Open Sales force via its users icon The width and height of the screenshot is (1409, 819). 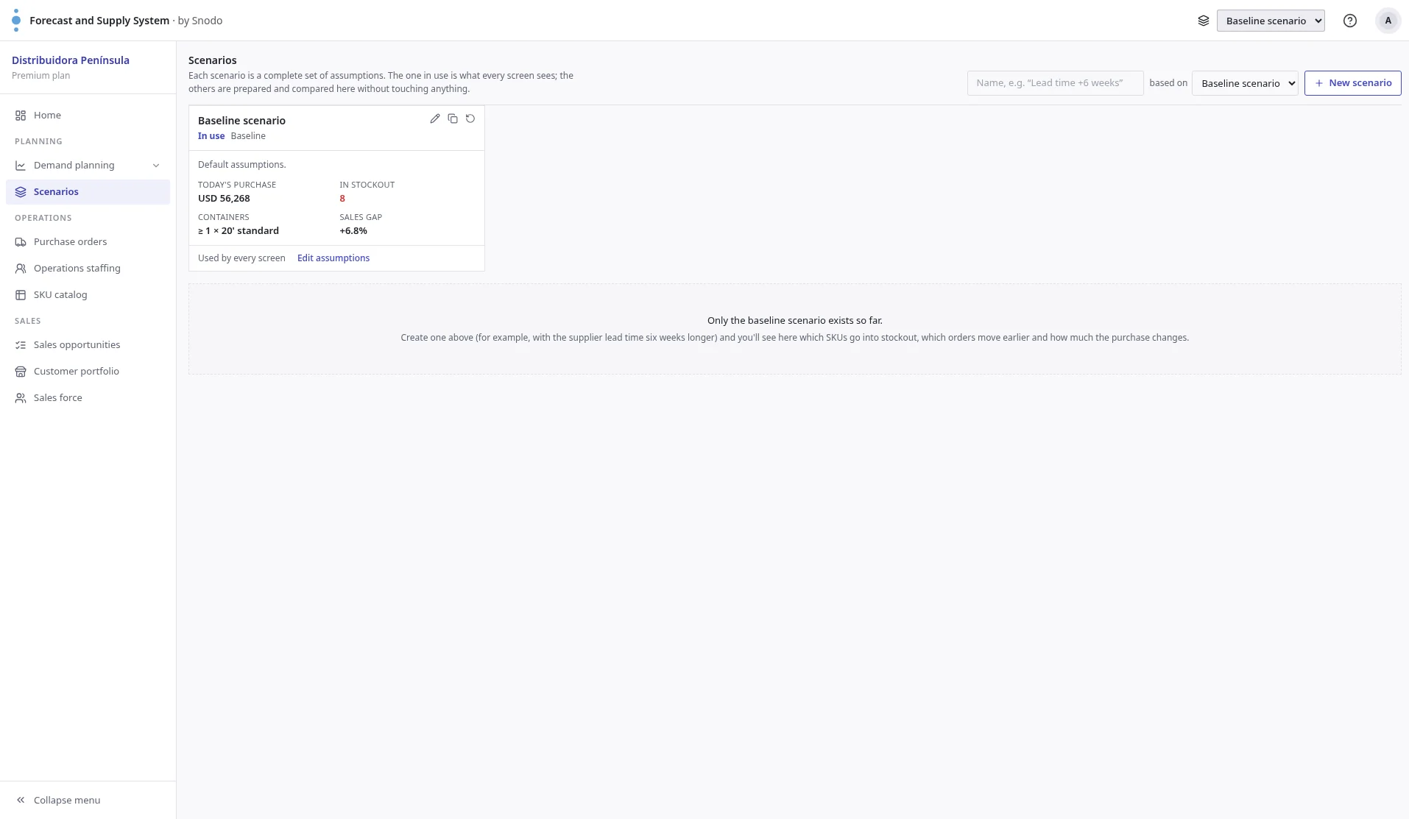click(x=21, y=398)
